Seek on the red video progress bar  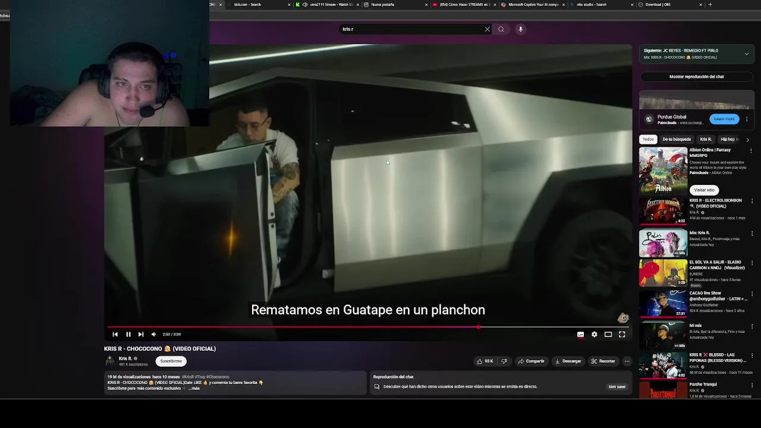point(367,327)
